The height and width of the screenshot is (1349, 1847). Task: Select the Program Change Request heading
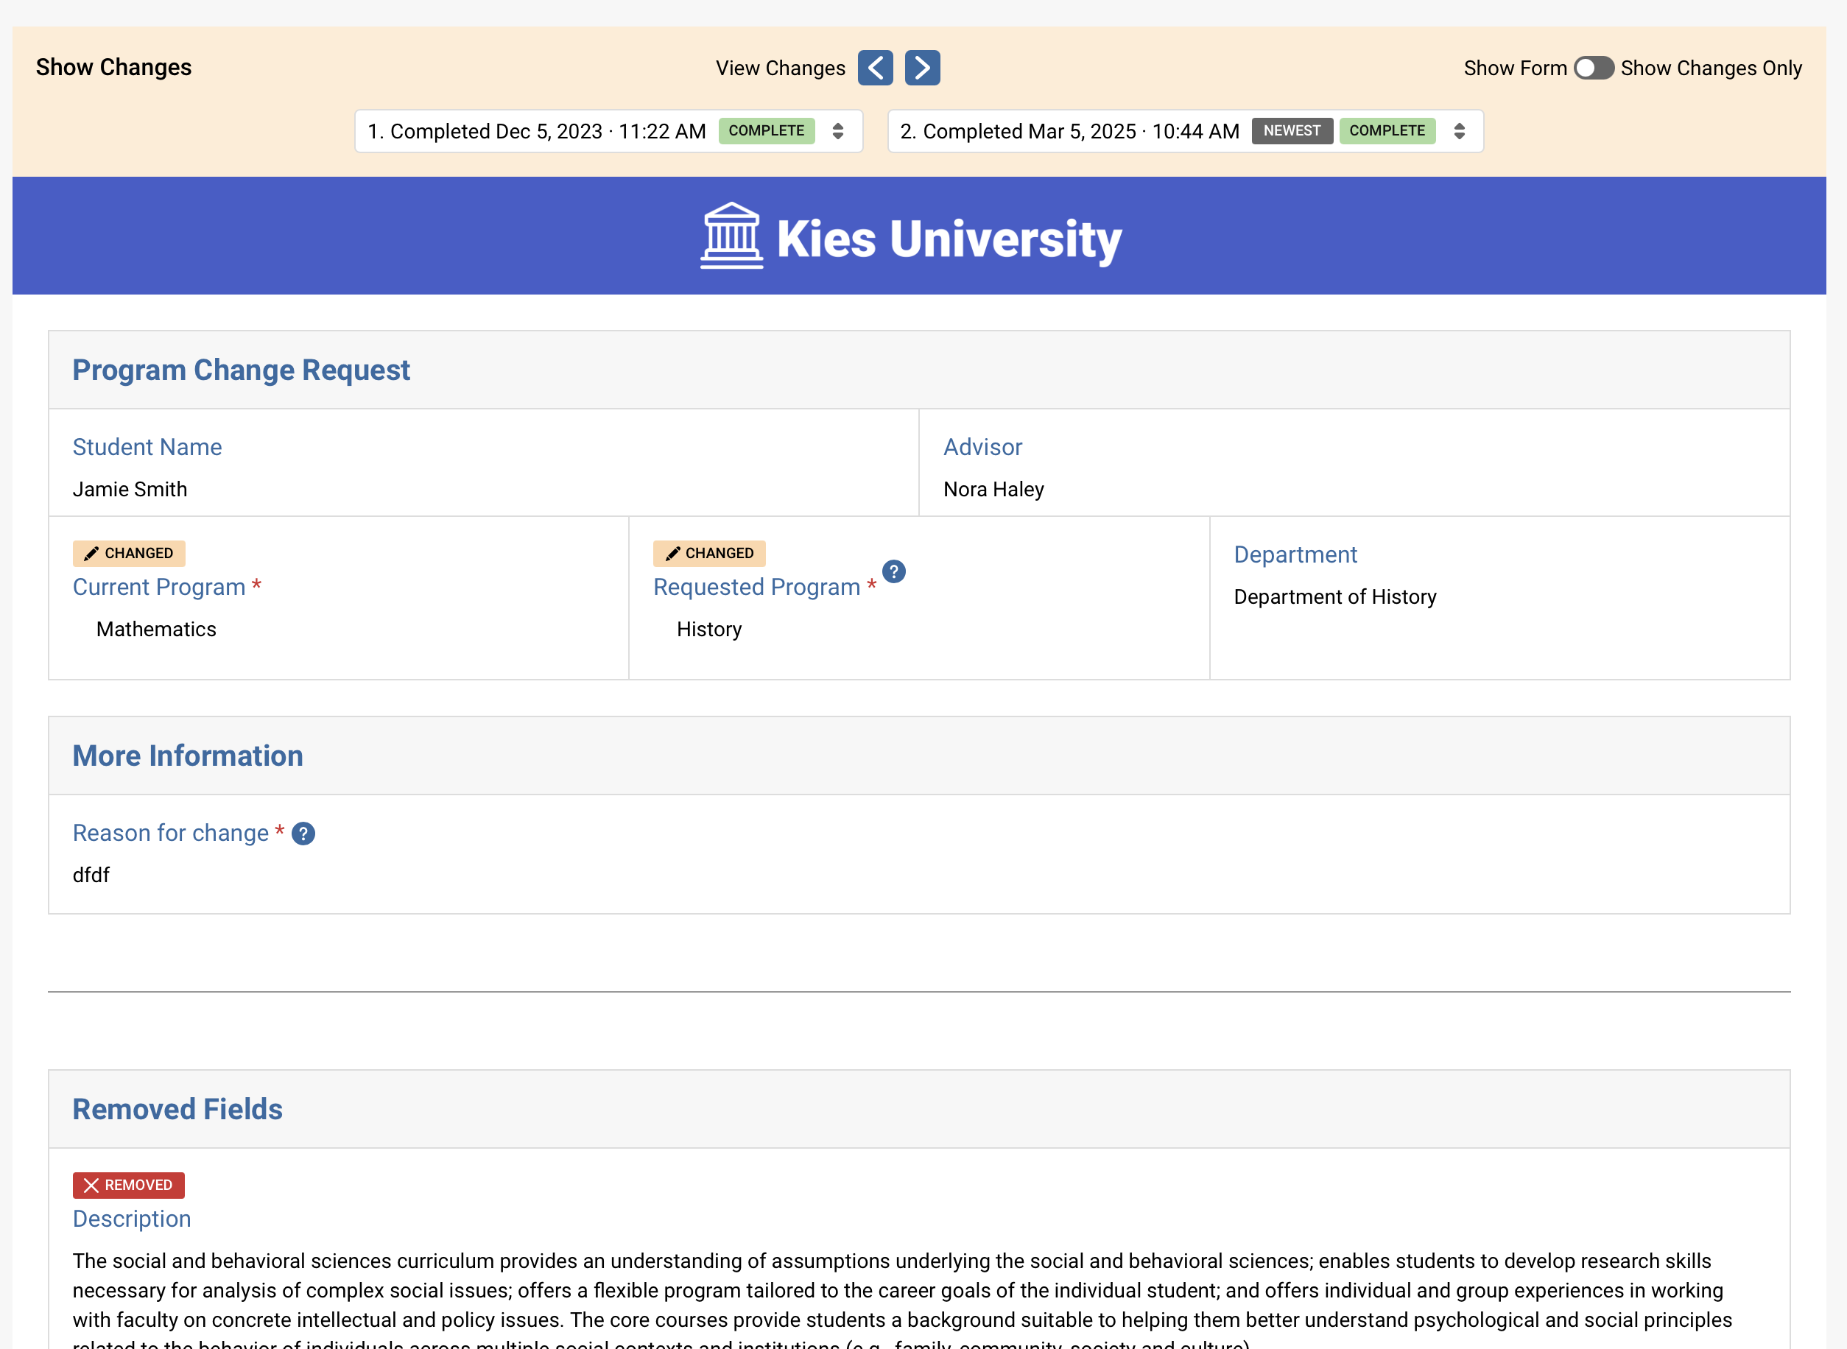click(241, 370)
